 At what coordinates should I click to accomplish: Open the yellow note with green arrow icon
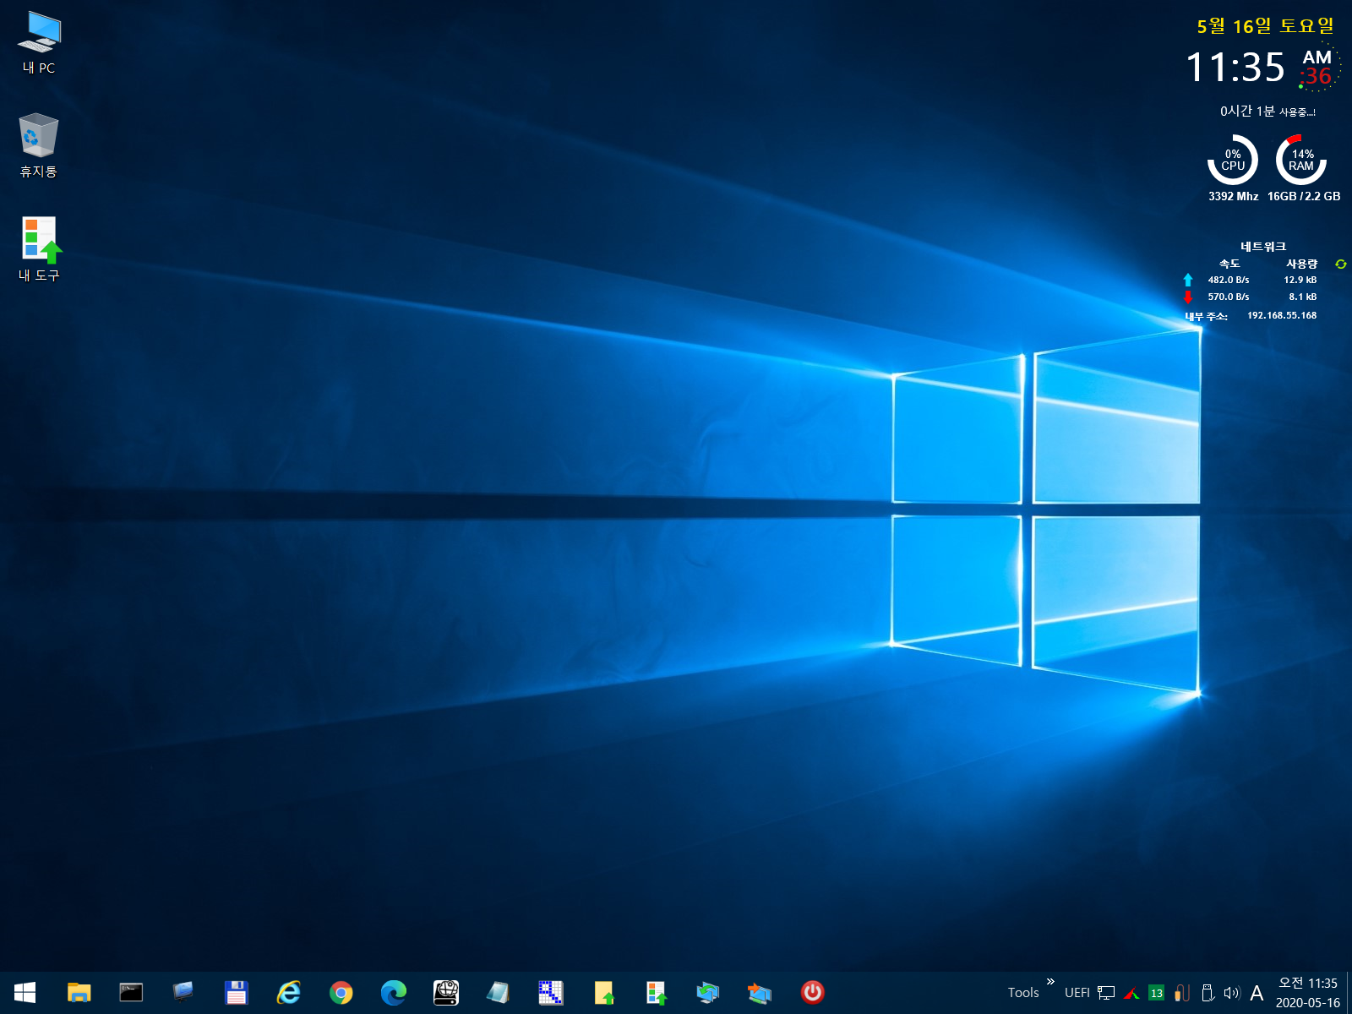point(603,993)
